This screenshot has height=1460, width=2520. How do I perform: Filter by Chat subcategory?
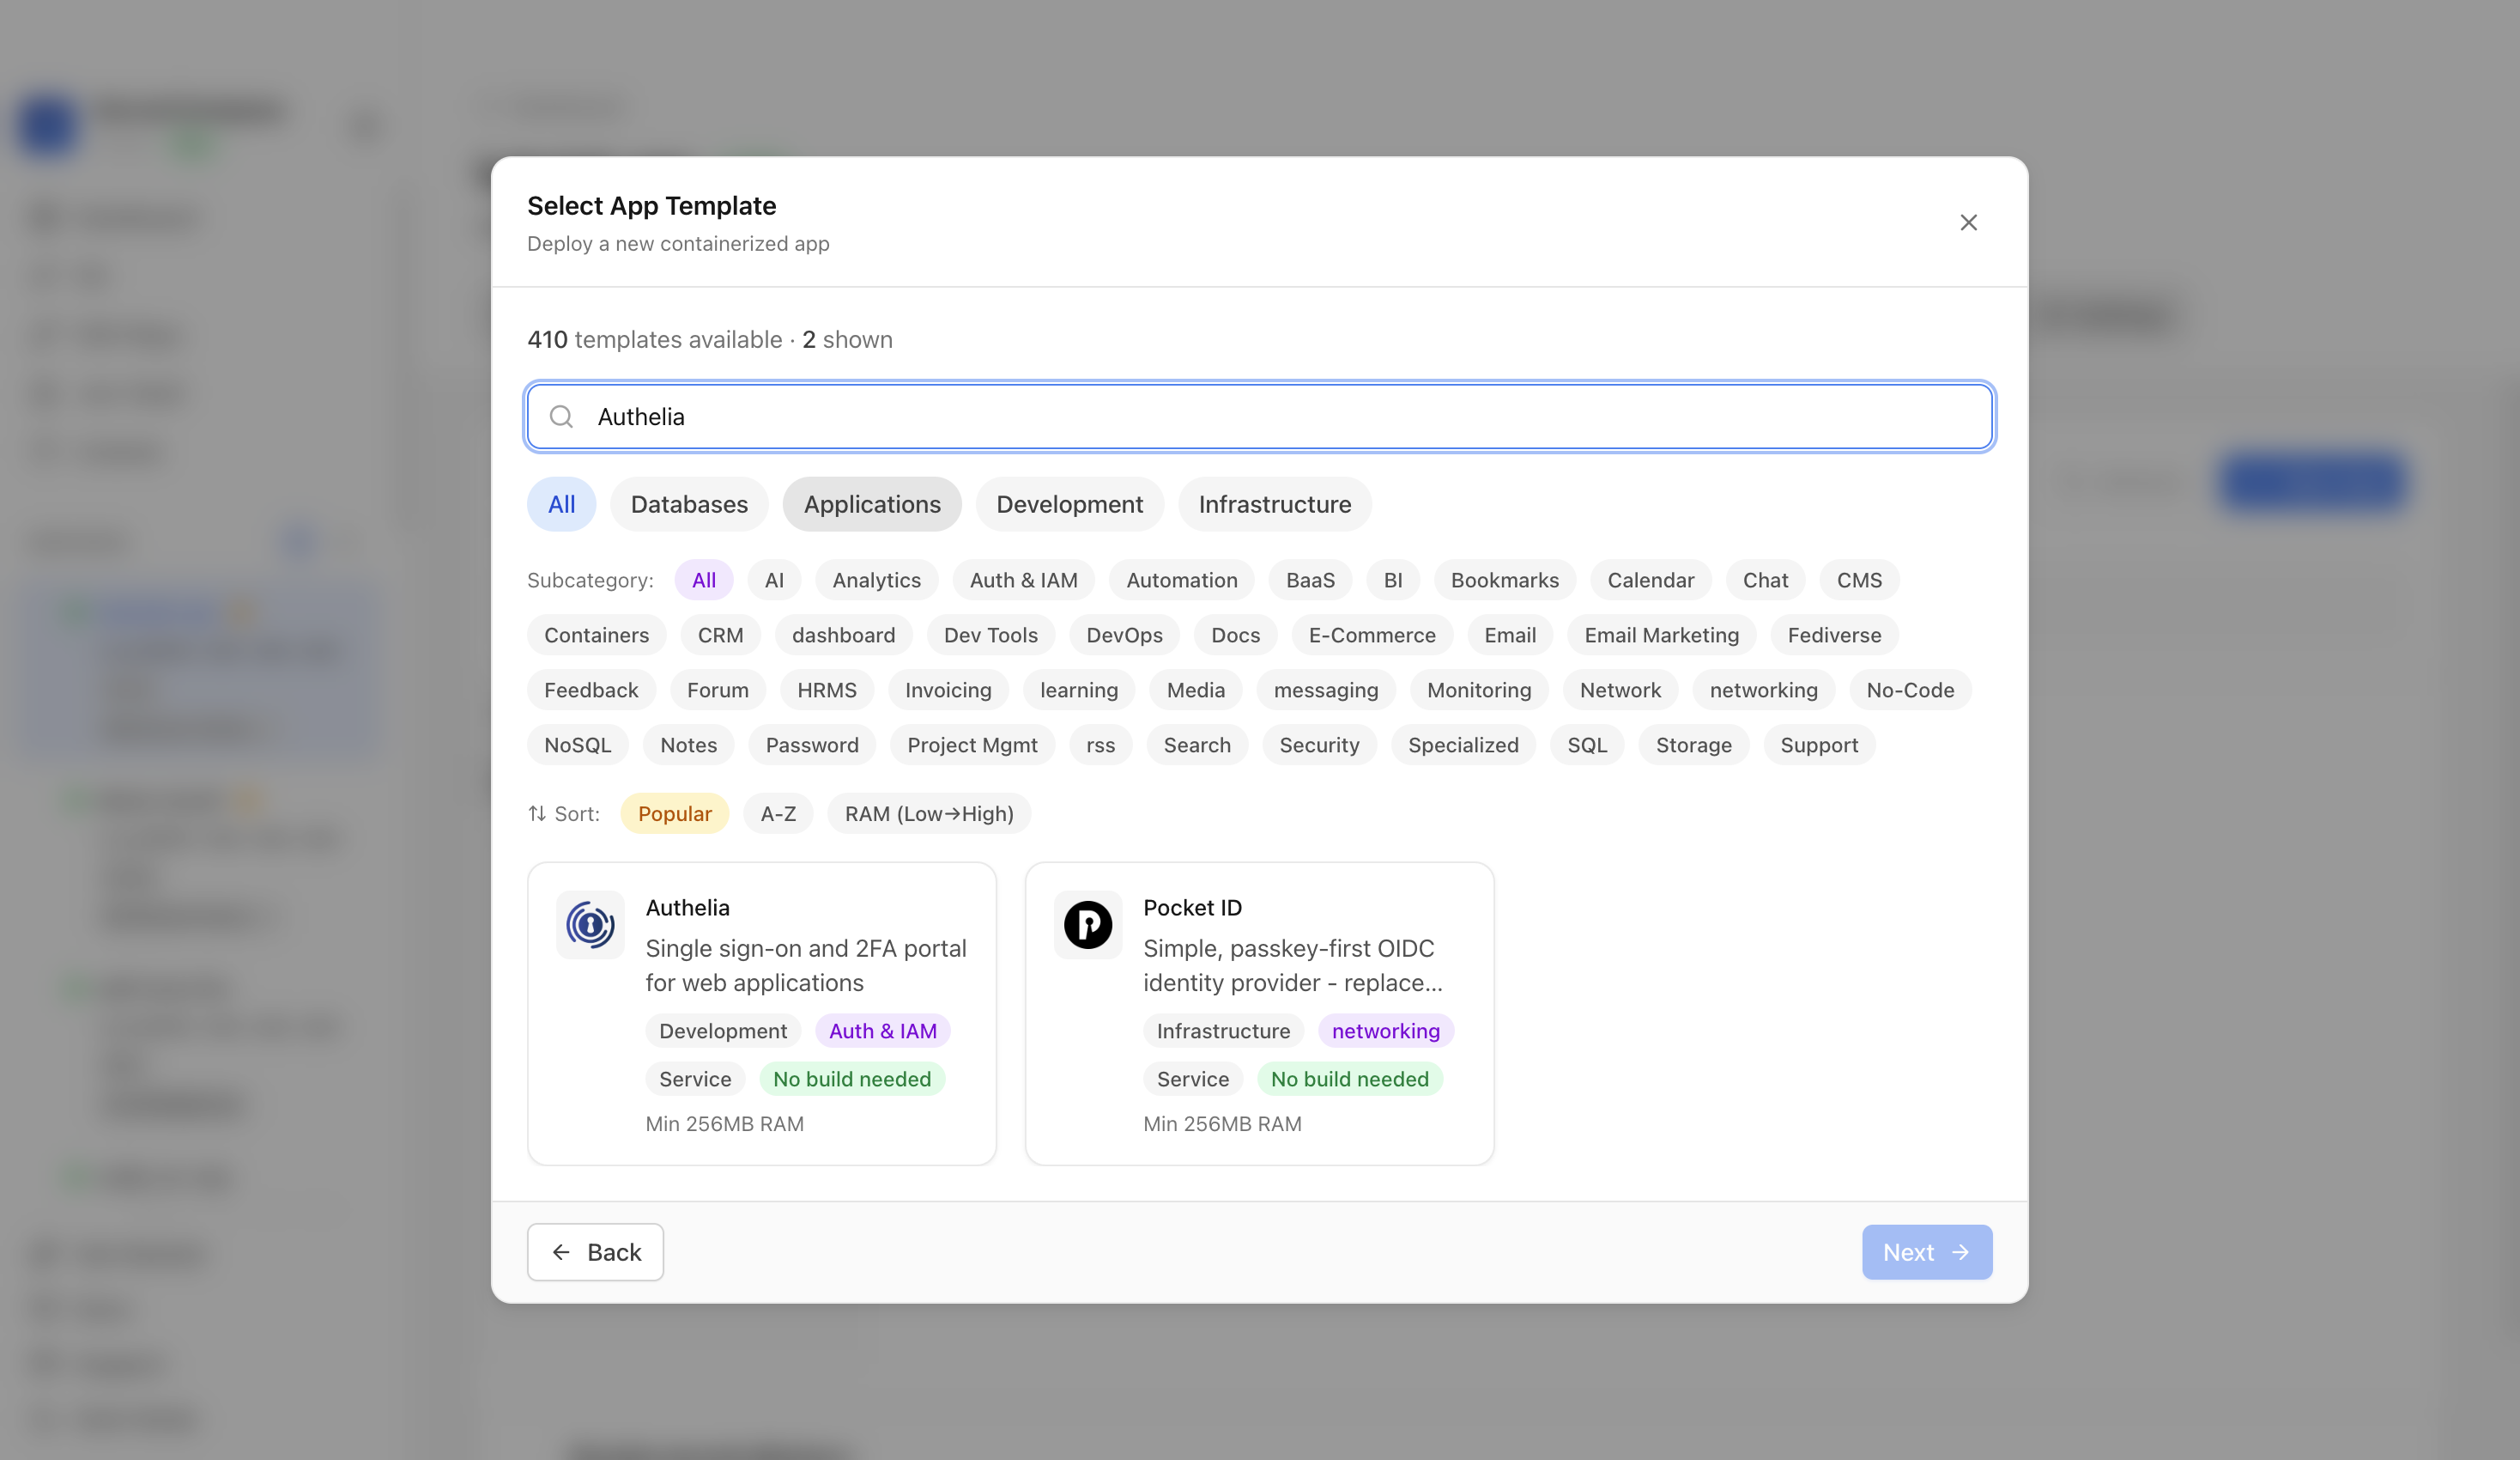point(1765,581)
